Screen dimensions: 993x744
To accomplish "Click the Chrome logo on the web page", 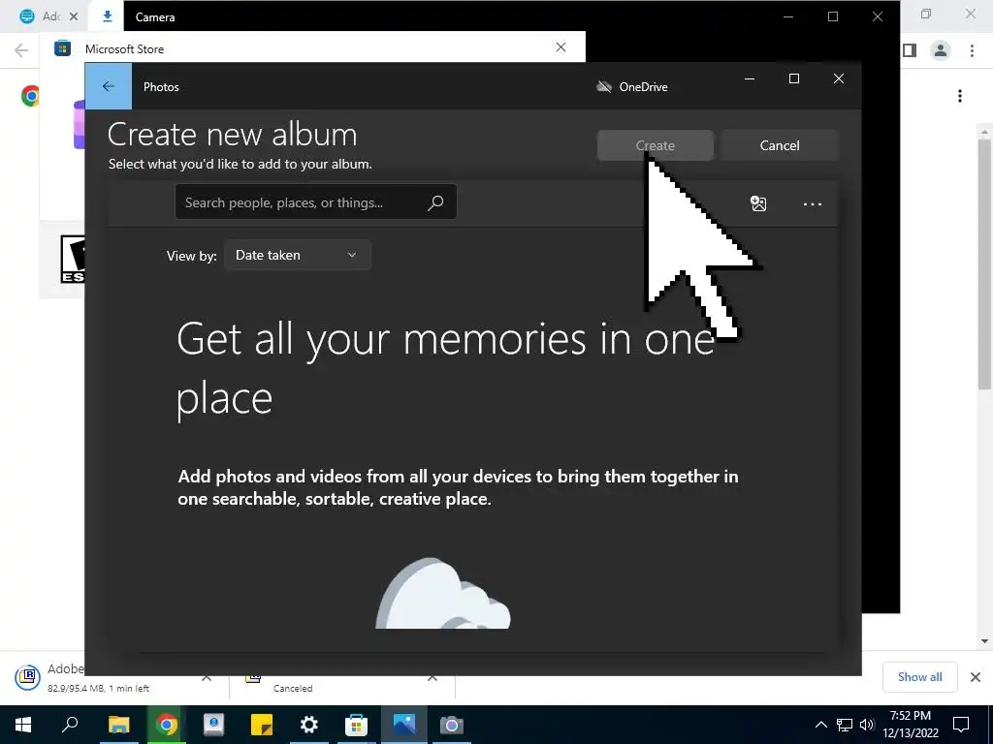I will click(x=30, y=96).
